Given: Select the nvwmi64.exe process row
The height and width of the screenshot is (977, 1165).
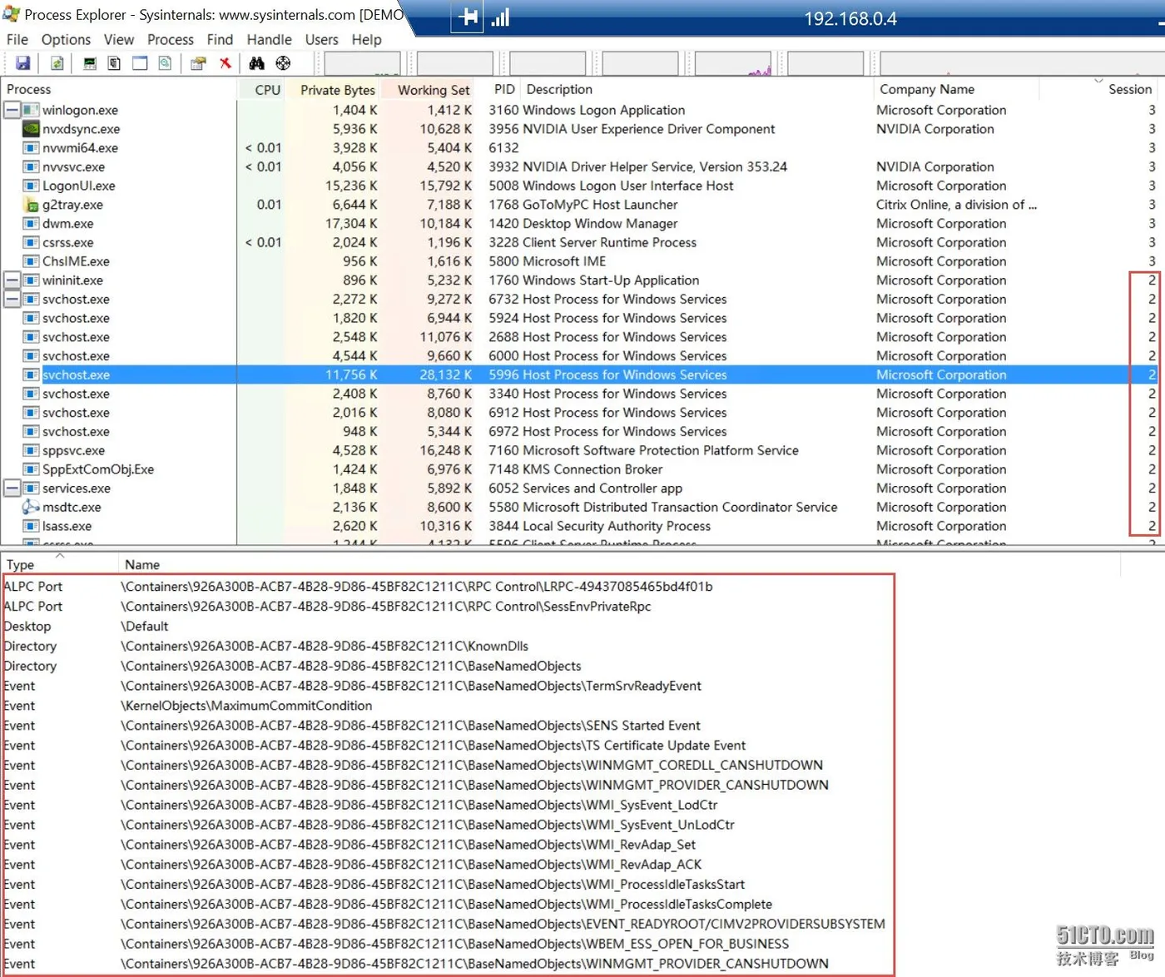Looking at the screenshot, I should 581,148.
